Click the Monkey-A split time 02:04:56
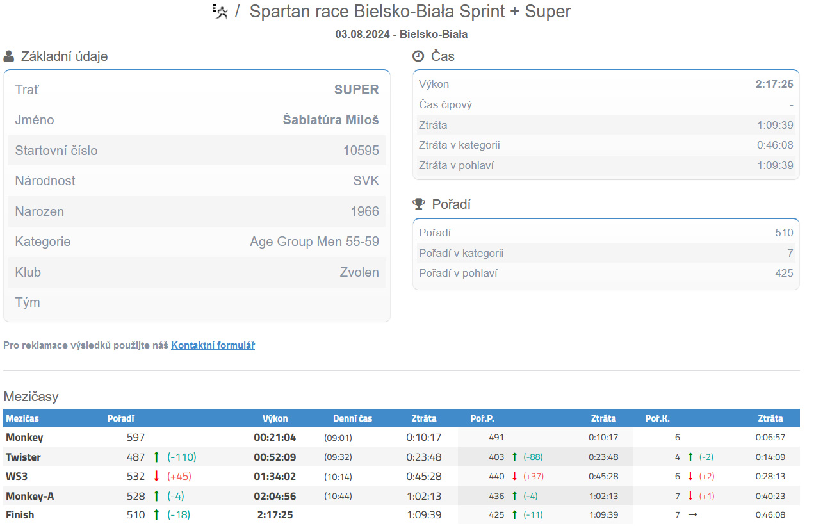This screenshot has width=823, height=526. pyautogui.click(x=275, y=496)
